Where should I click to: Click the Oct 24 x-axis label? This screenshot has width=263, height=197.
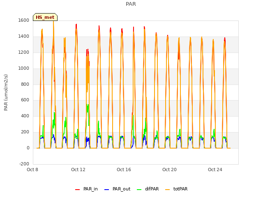(215, 170)
